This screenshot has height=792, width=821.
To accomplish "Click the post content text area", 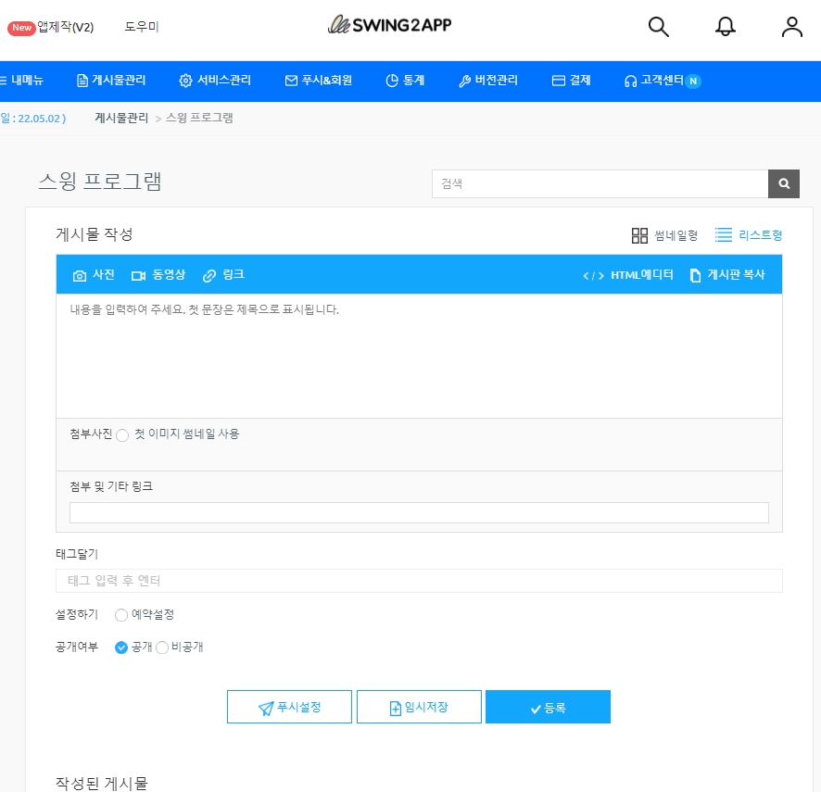I will [x=419, y=356].
